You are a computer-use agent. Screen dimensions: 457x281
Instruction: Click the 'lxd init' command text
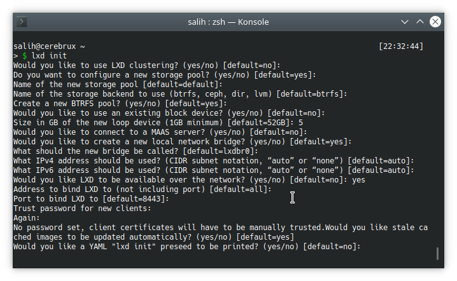(49, 55)
